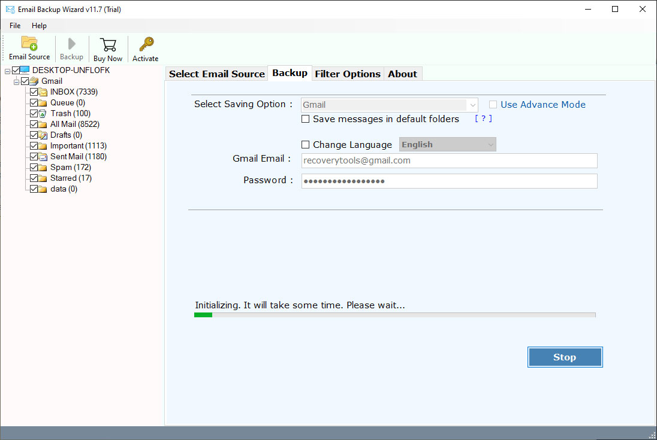This screenshot has height=440, width=657.
Task: Uncheck the data (0) checkbox
Action: click(34, 189)
